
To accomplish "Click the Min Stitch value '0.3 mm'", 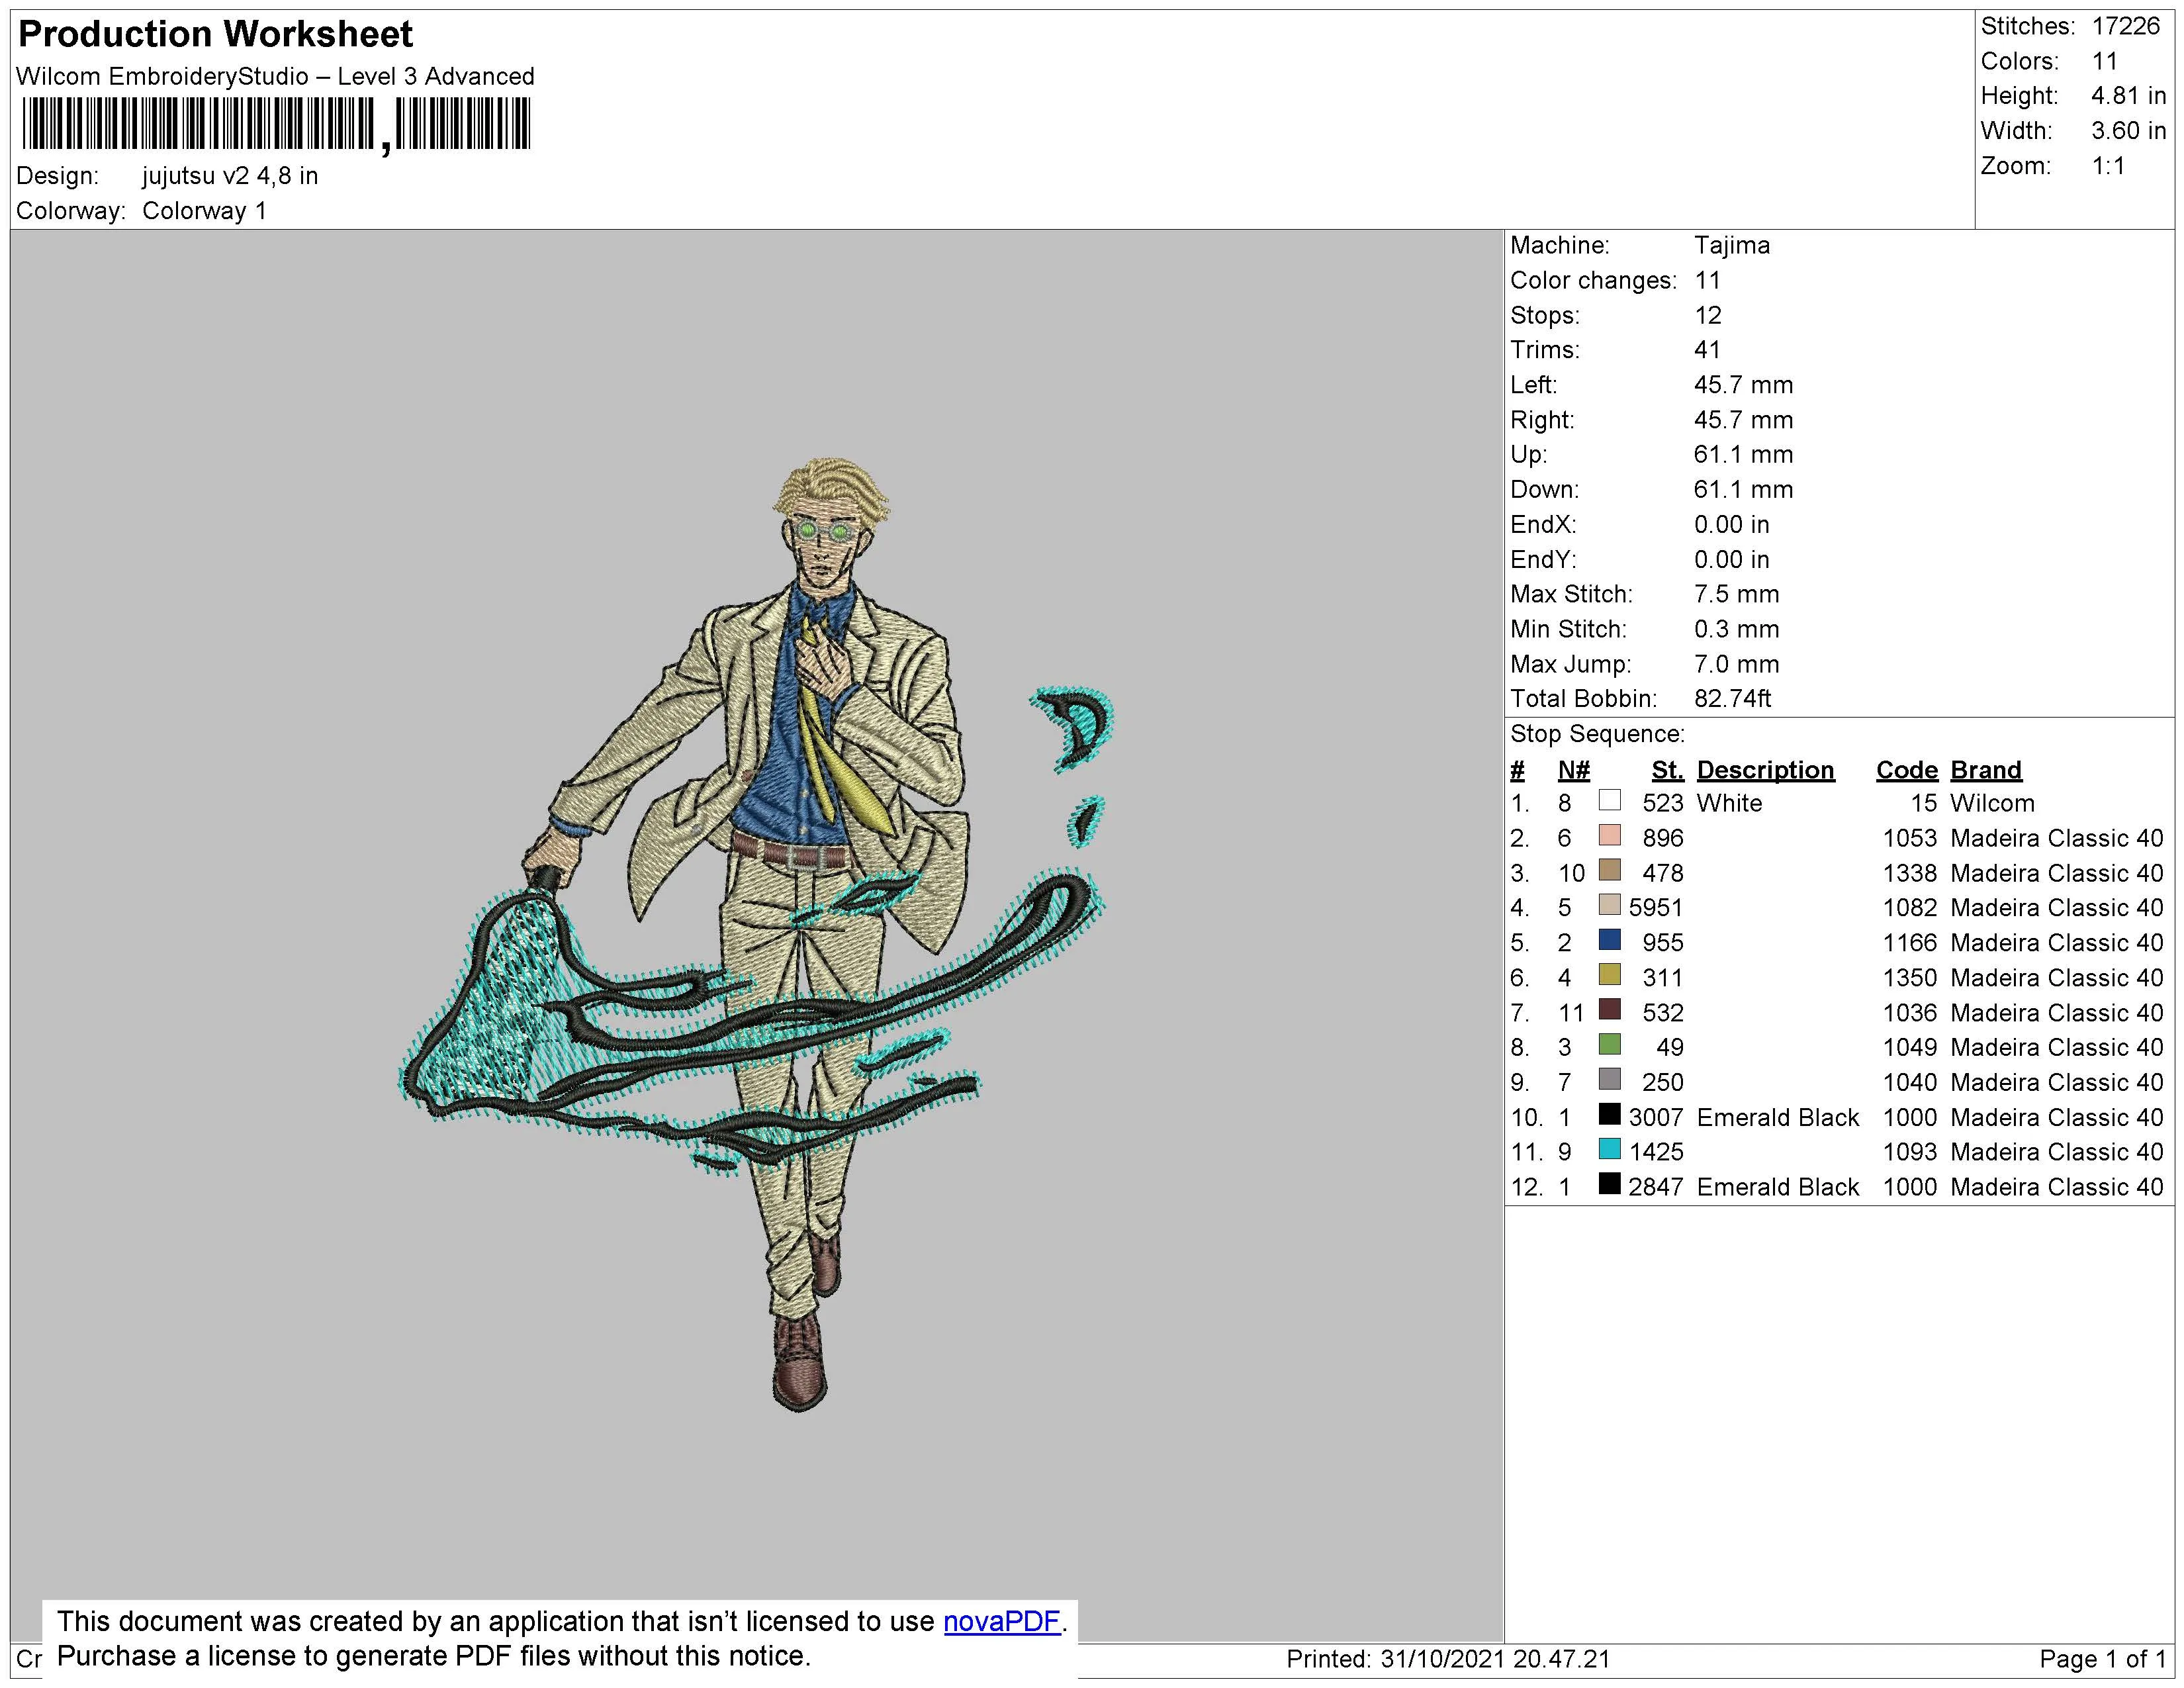I will [x=1736, y=629].
